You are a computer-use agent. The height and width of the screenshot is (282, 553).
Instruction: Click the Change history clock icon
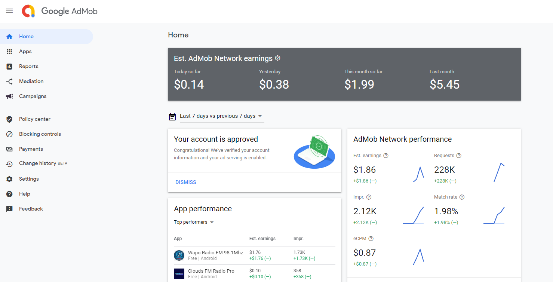[10, 164]
